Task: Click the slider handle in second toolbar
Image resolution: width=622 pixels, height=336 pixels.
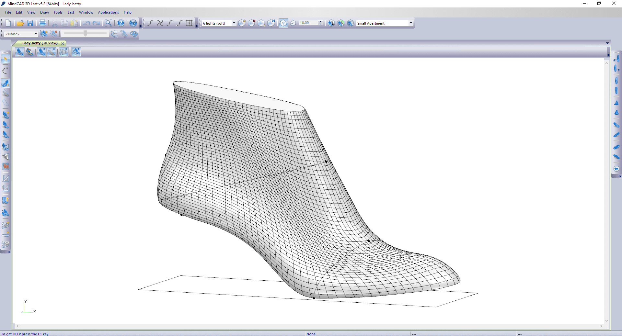Action: coord(85,34)
